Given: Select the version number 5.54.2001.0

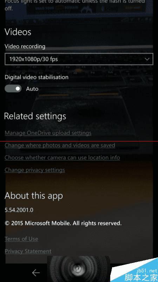Looking at the screenshot, I should click(19, 210).
